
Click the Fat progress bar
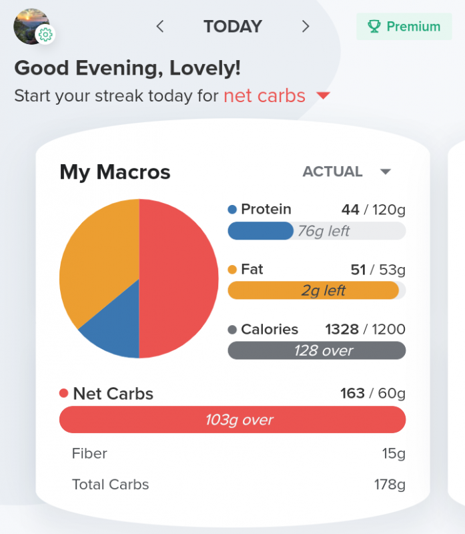tap(316, 291)
